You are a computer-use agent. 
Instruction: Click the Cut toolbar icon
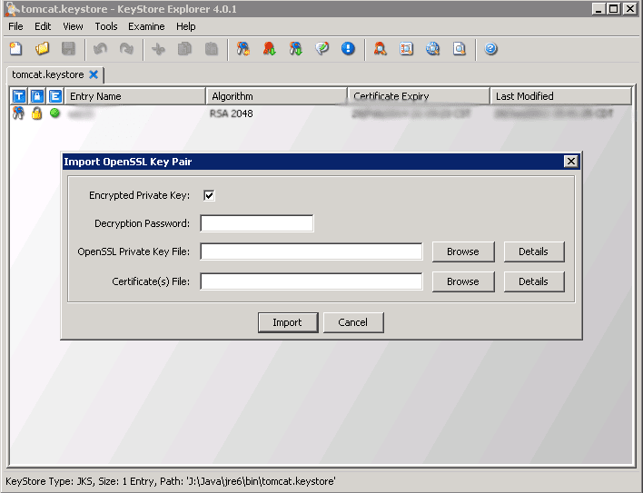tap(158, 49)
